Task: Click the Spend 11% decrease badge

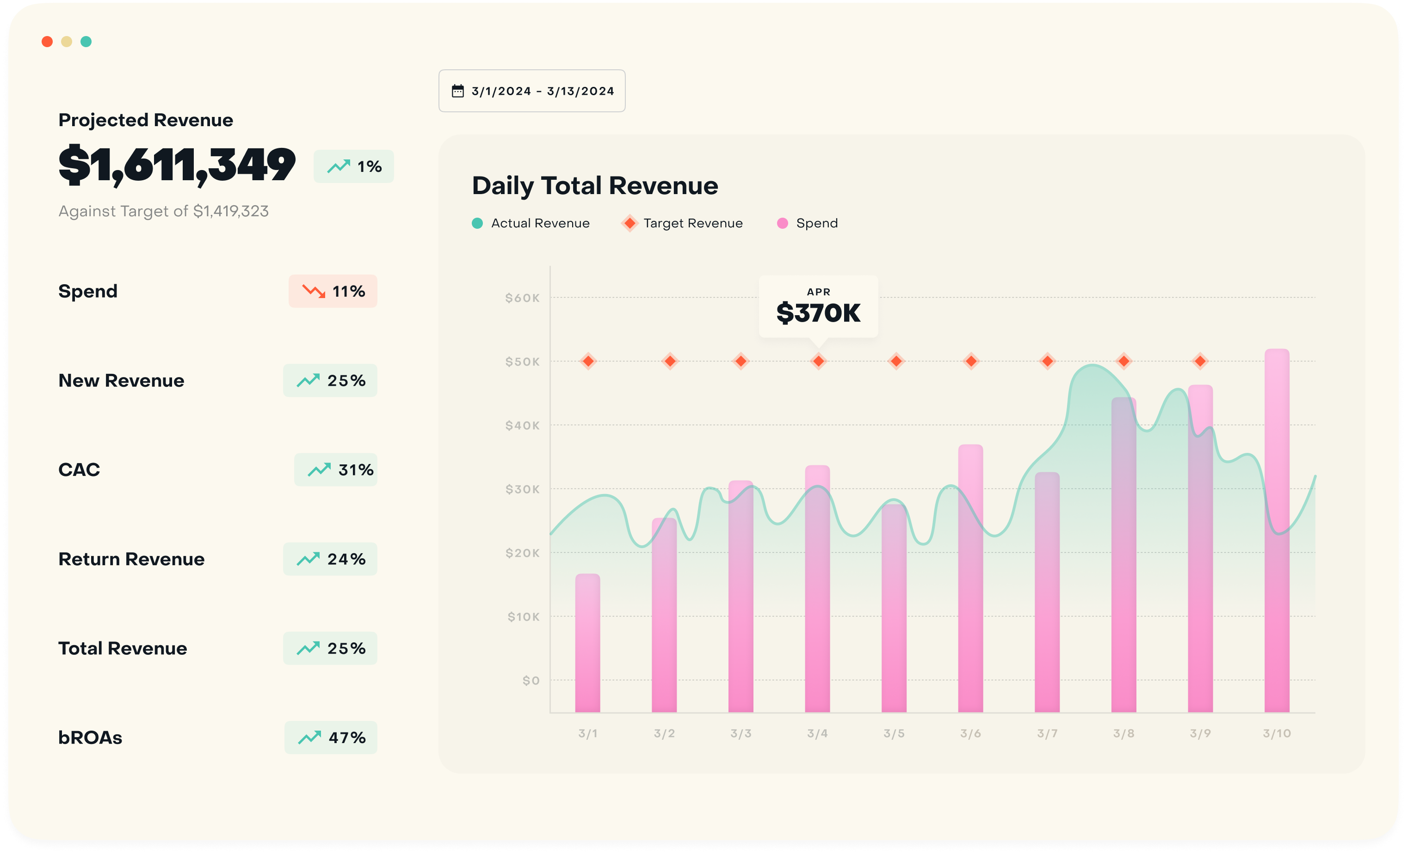Action: click(x=333, y=291)
